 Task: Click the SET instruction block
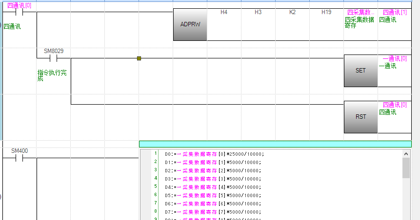[360, 71]
